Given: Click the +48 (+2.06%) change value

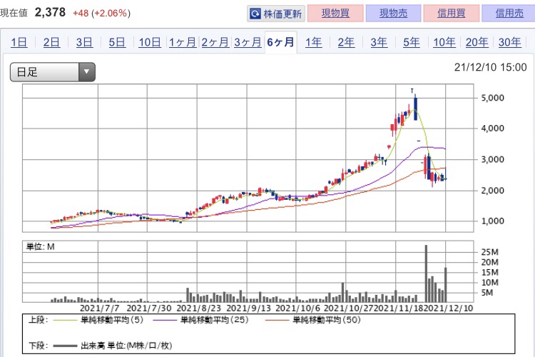Looking at the screenshot, I should click(101, 14).
